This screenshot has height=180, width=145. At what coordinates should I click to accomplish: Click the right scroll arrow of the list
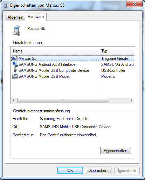132,100
